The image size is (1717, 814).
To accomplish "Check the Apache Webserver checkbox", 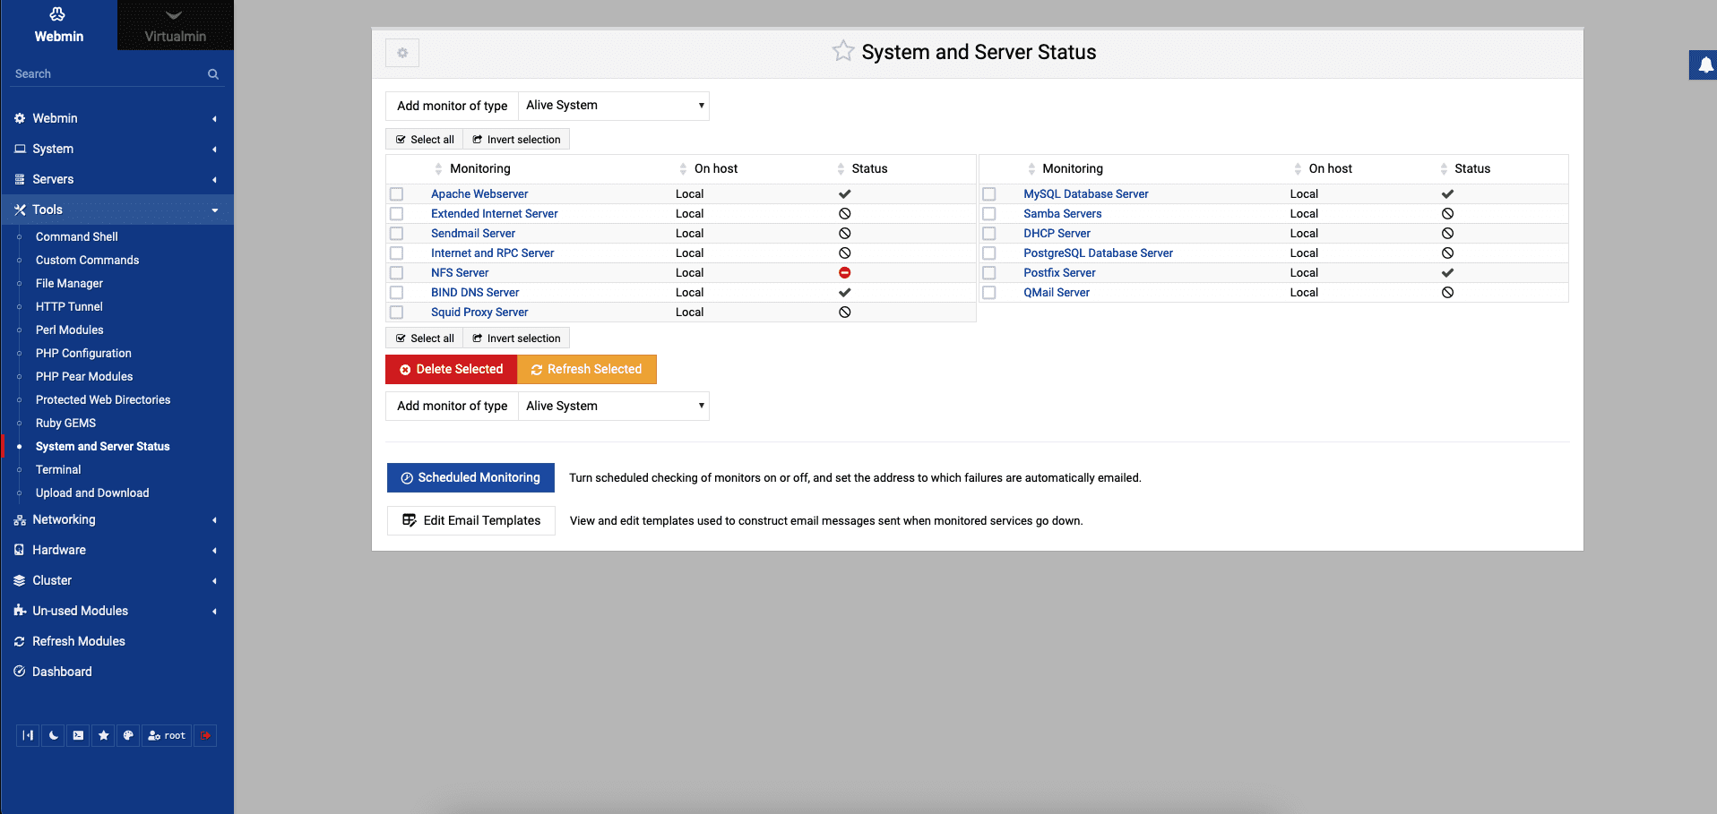I will [x=397, y=194].
